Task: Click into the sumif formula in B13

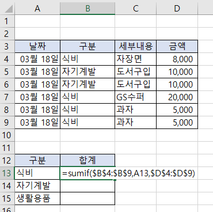Action: tap(128, 173)
